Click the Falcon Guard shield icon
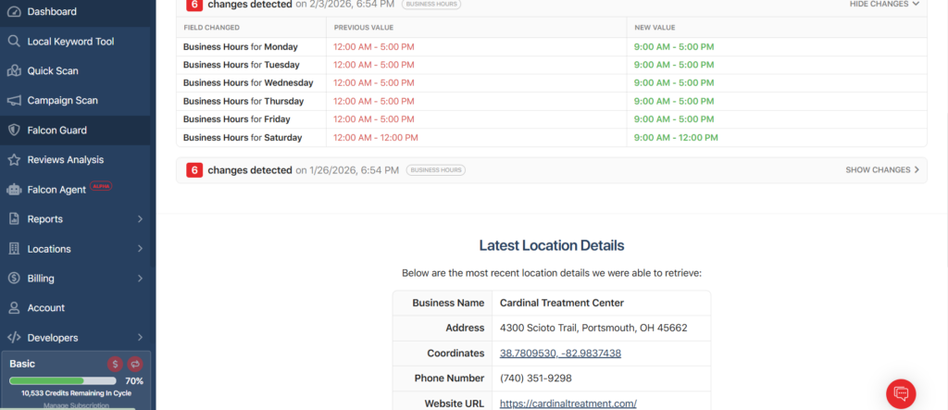This screenshot has height=410, width=948. (14, 130)
